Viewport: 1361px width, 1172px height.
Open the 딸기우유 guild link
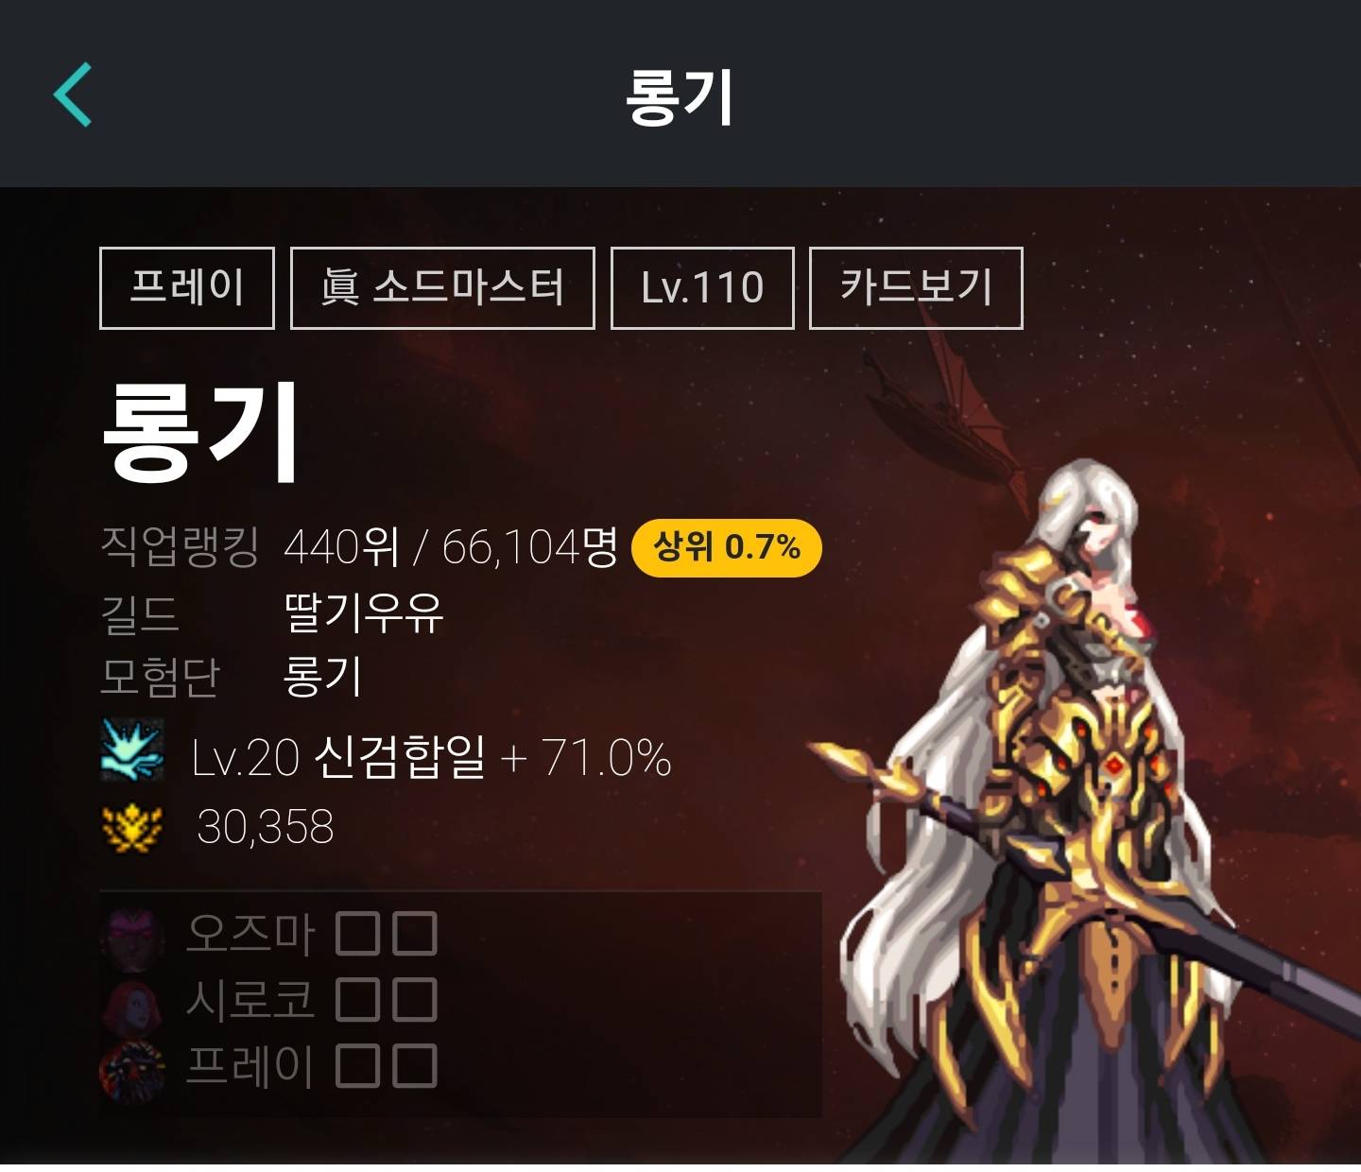(x=363, y=613)
